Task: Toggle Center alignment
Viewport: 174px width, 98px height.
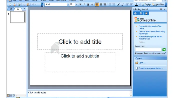Action: pyautogui.click(x=101, y=4)
